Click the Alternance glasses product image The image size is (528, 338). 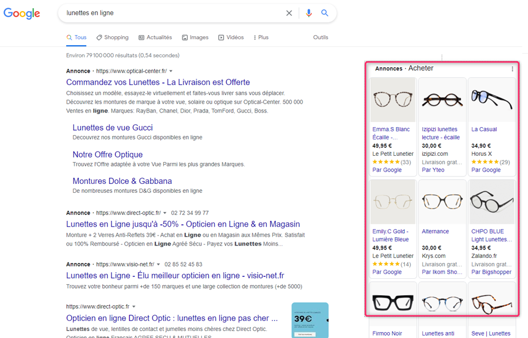pos(442,202)
